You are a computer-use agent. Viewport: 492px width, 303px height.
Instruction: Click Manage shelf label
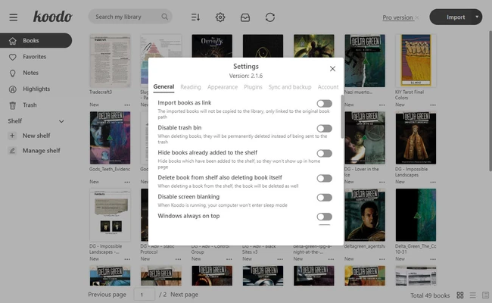coord(42,151)
